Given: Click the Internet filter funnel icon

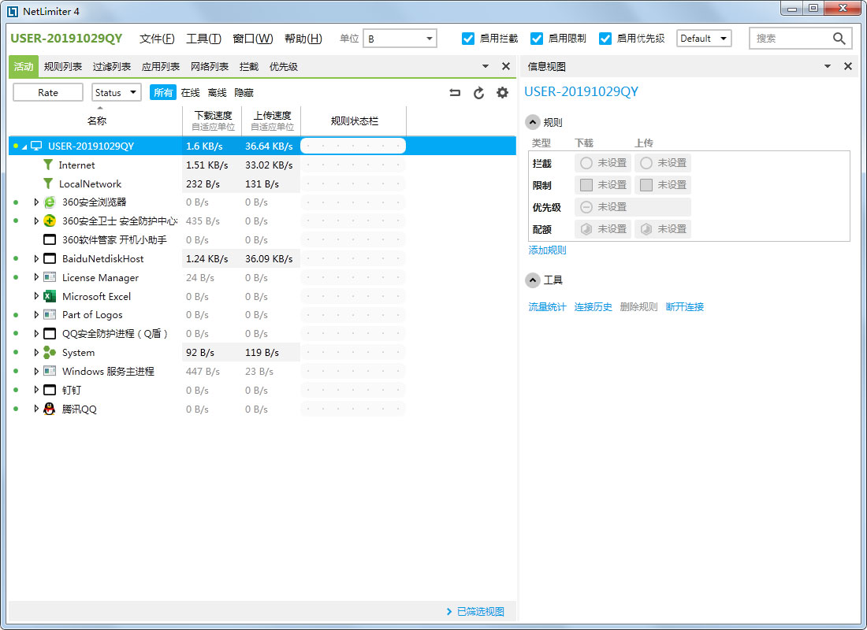Looking at the screenshot, I should point(48,165).
